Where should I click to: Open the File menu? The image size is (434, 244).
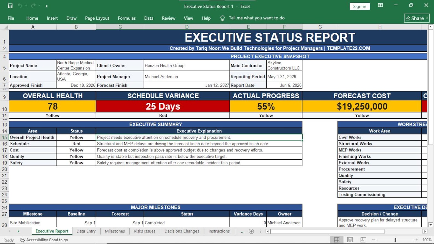11,18
